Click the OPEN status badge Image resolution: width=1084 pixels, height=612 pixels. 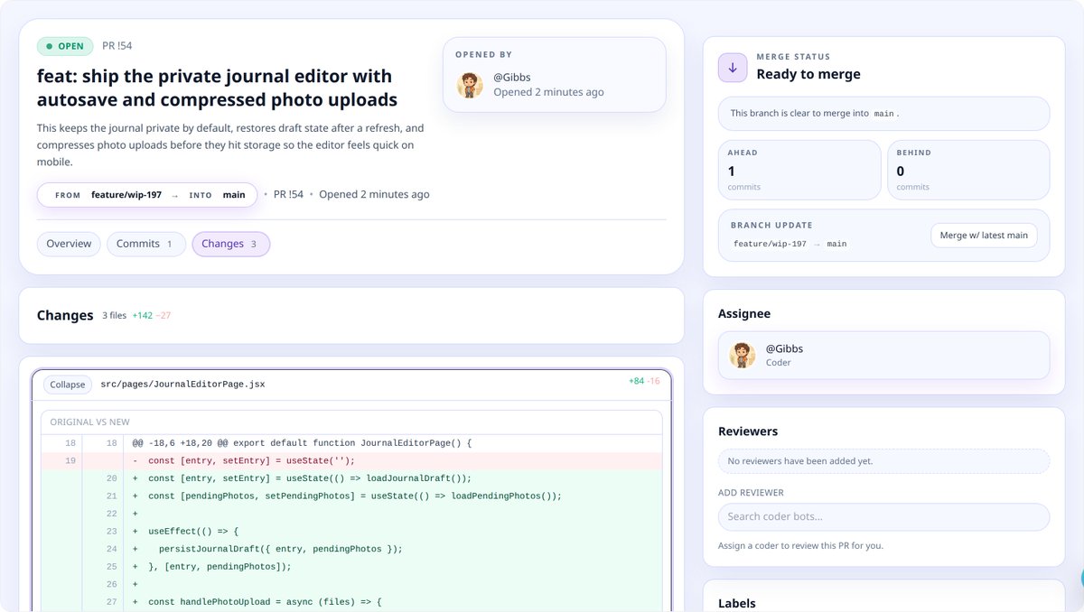pyautogui.click(x=65, y=46)
